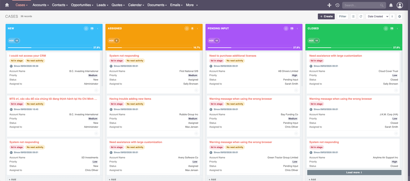Click action icon on First National S/B card

point(196,90)
